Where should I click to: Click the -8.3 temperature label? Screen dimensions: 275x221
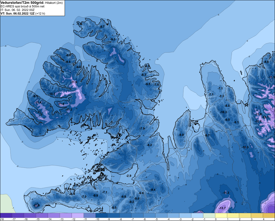144,75
